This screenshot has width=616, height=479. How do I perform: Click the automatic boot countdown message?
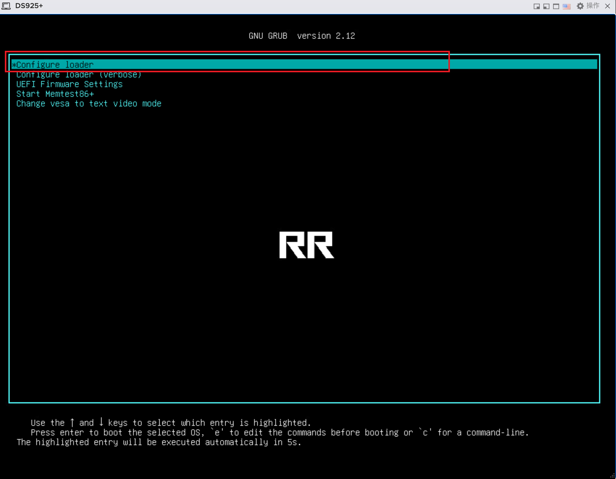pyautogui.click(x=159, y=442)
